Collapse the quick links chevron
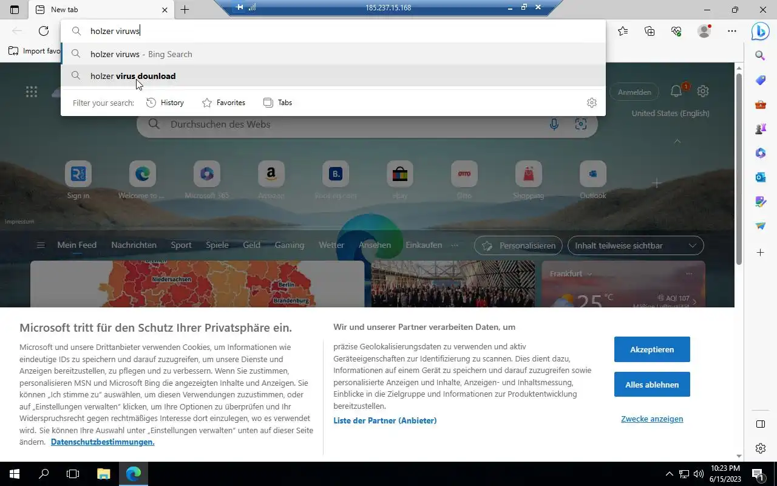This screenshot has height=486, width=777. tap(677, 141)
